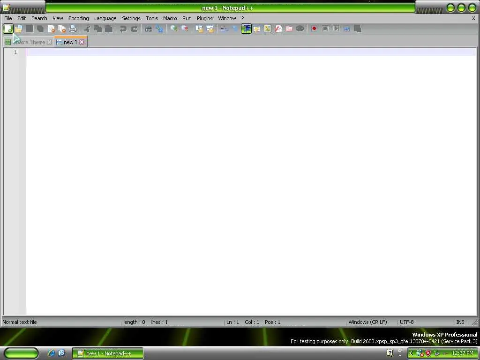Image resolution: width=480 pixels, height=360 pixels.
Task: Open the Window menu
Action: point(227,18)
